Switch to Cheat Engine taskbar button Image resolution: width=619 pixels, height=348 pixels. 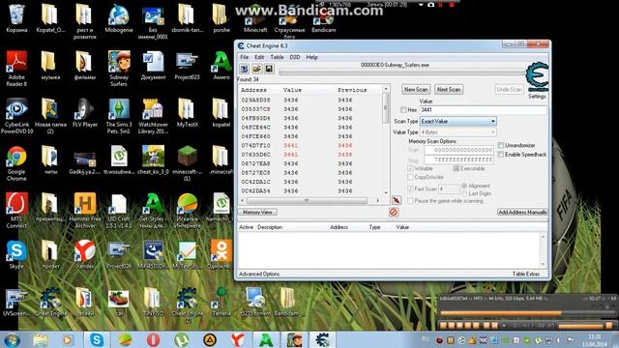pos(322,339)
